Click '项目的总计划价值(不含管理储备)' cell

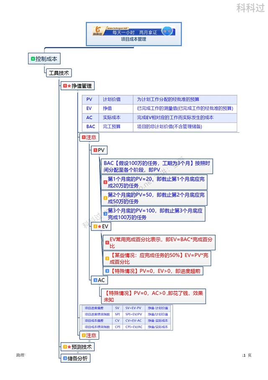(185, 127)
